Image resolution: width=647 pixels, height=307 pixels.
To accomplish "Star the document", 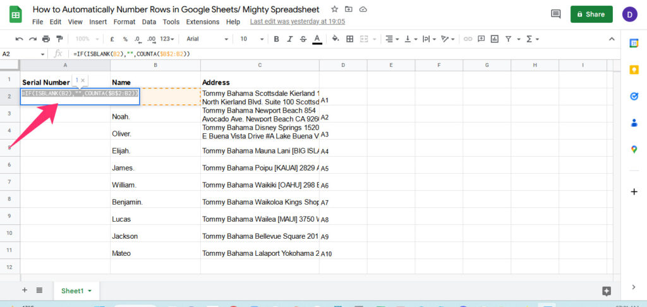I will [x=335, y=9].
